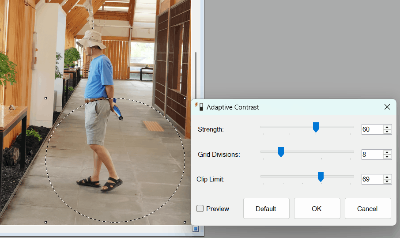The image size is (400, 238).
Task: Click the navigator icon at canvas corner
Action: pyautogui.click(x=196, y=229)
